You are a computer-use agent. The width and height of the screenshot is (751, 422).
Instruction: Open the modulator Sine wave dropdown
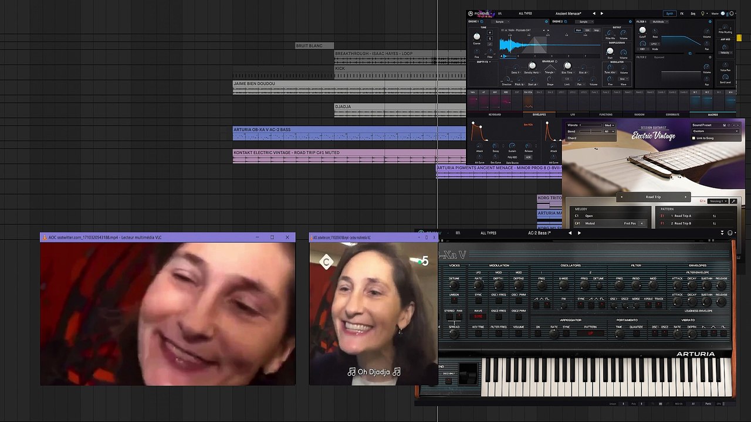click(x=622, y=79)
